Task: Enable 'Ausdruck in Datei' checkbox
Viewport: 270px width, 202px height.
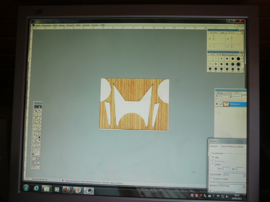Action: pos(211,178)
